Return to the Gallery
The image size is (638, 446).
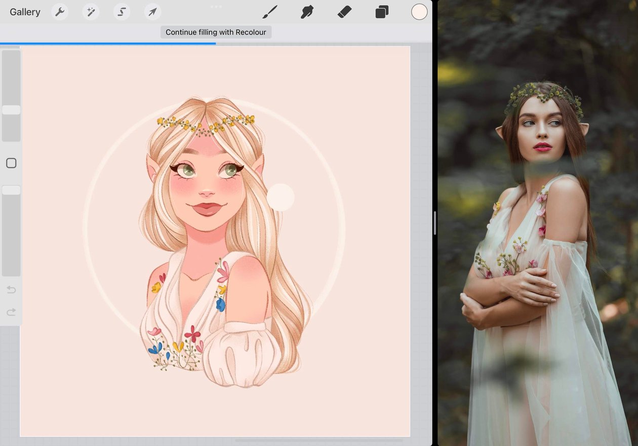pos(25,12)
